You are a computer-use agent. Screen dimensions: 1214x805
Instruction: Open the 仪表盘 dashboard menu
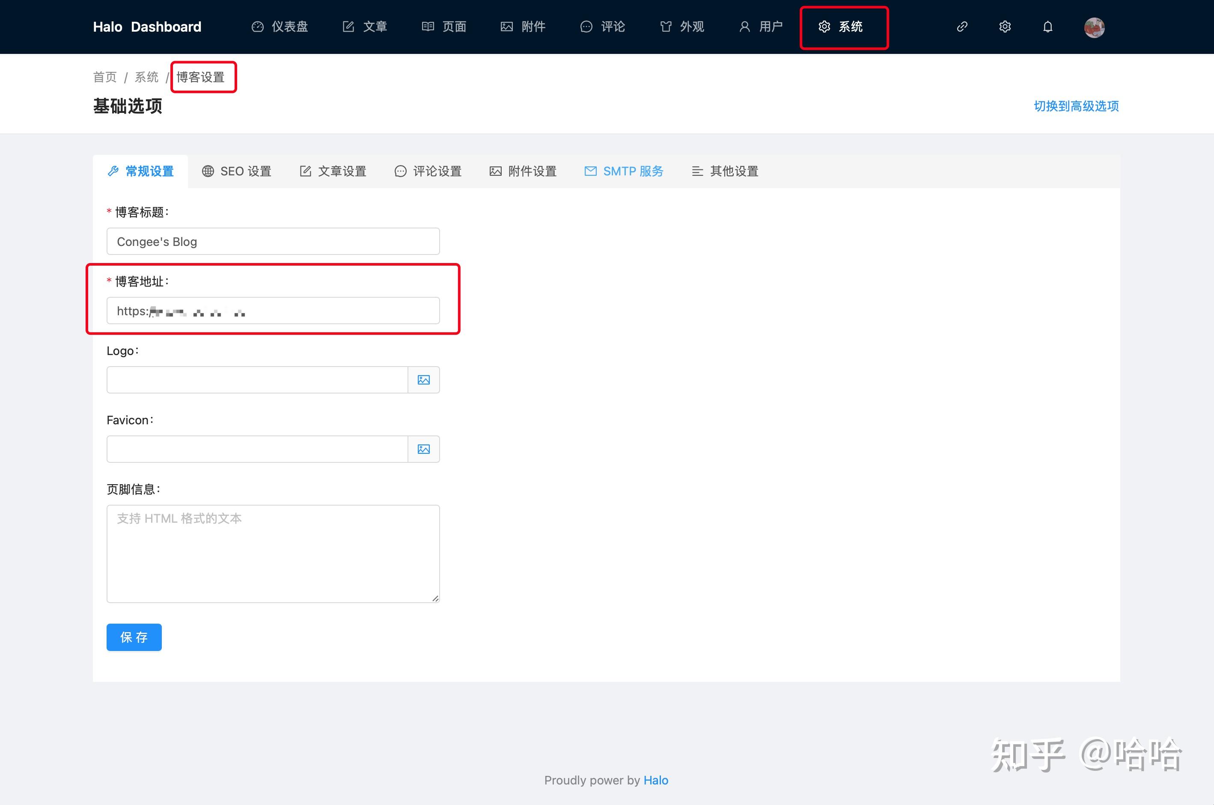280,27
